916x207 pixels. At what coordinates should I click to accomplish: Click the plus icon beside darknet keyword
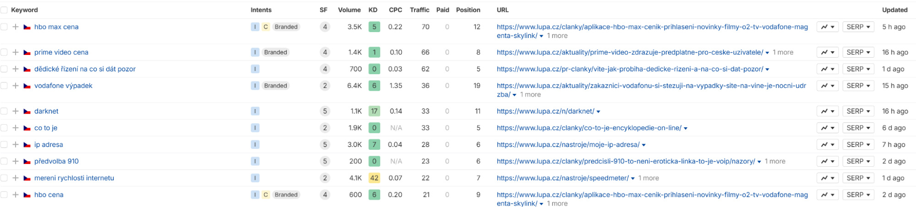(x=16, y=111)
